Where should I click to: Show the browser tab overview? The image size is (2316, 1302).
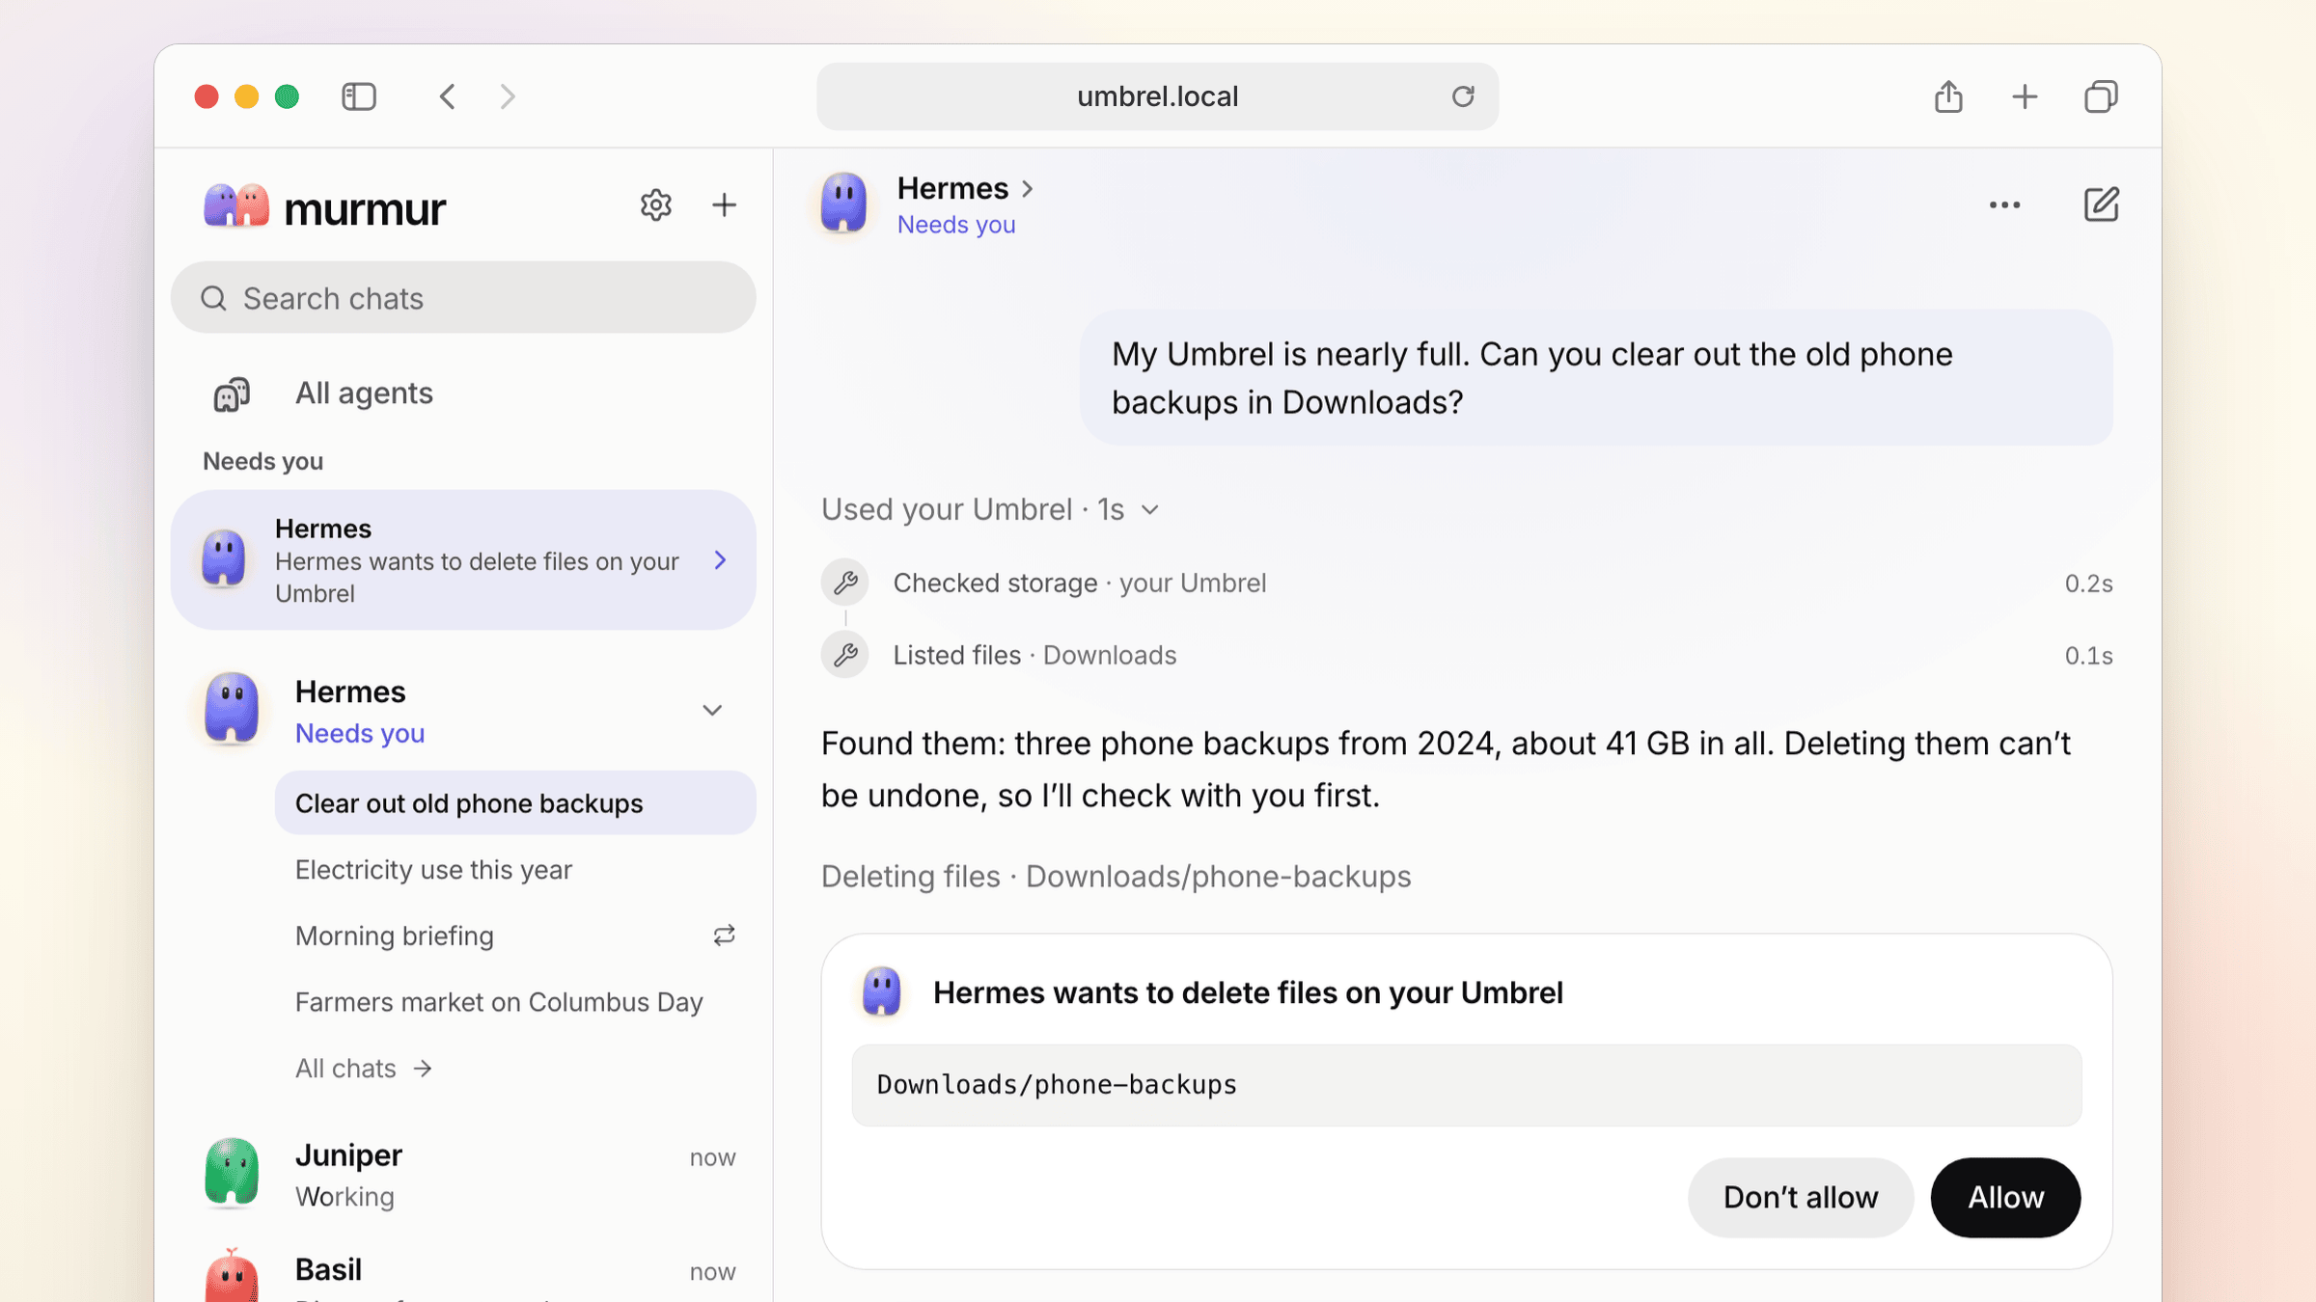pos(2101,96)
